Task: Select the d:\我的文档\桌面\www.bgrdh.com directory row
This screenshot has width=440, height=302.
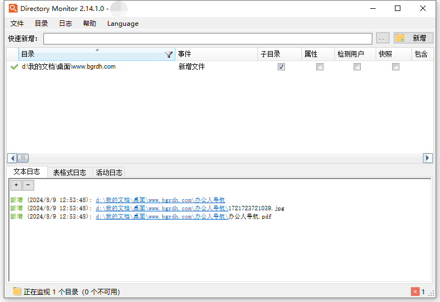Action: [x=219, y=66]
